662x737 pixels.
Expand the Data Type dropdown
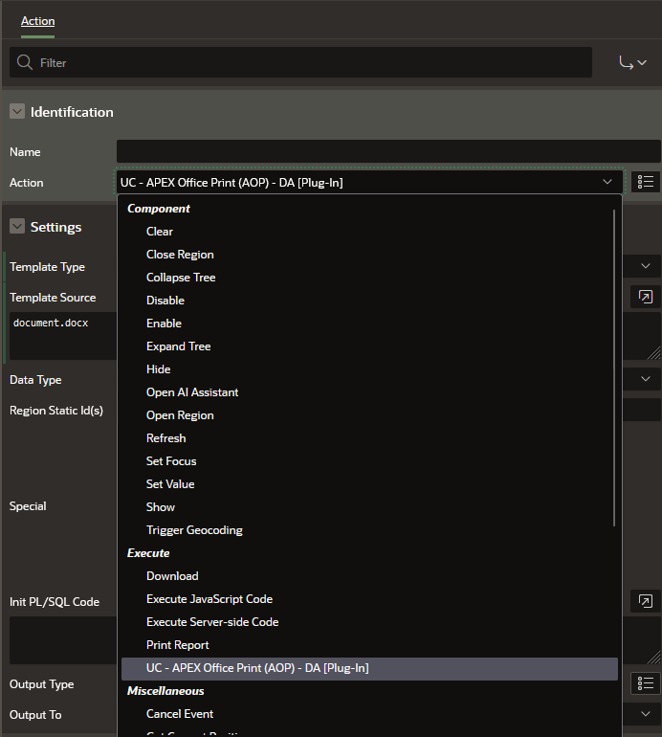click(646, 379)
